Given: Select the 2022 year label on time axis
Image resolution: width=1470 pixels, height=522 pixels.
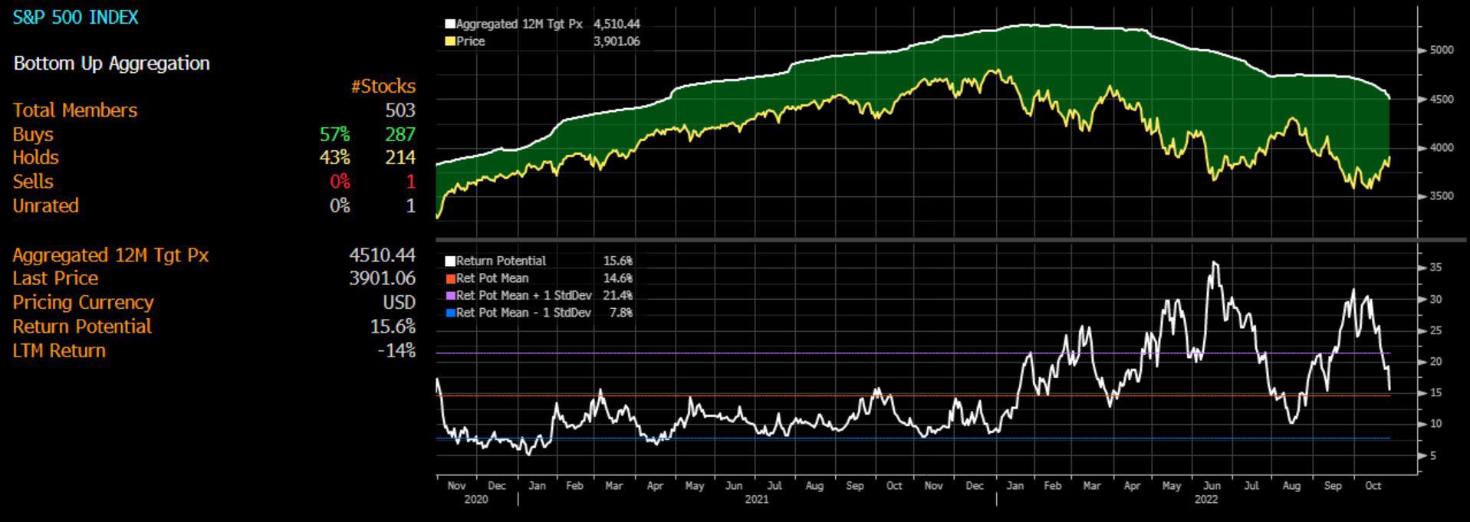Looking at the screenshot, I should pos(1205,500).
